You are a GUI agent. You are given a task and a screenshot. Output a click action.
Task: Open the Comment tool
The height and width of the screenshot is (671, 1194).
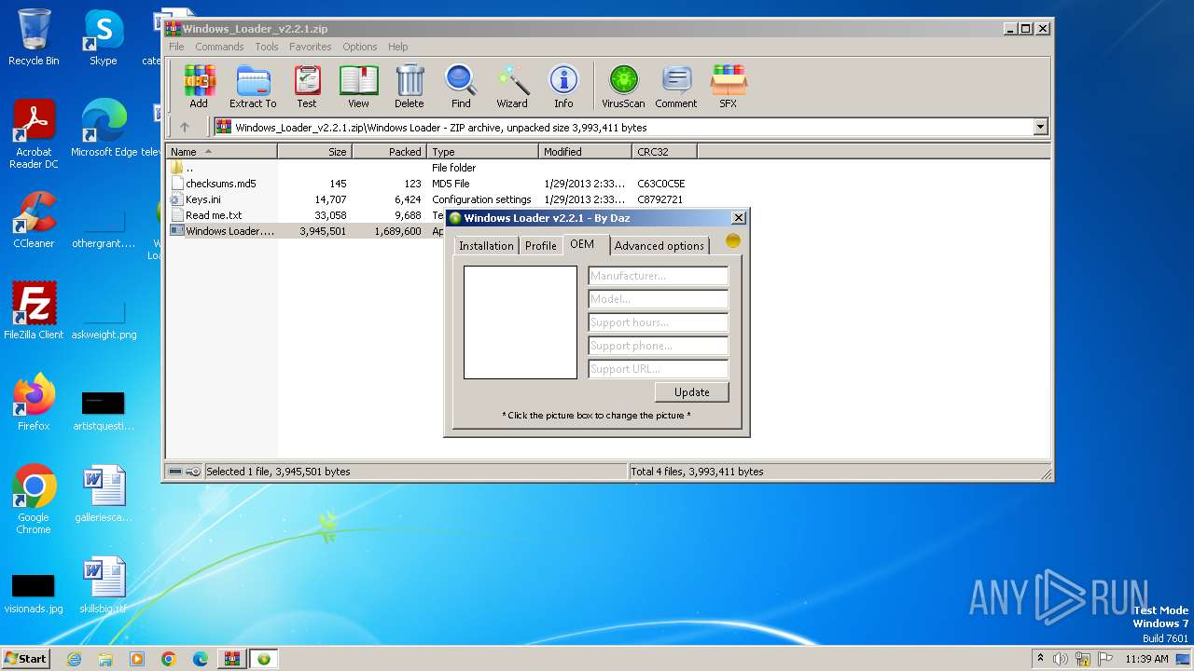pyautogui.click(x=676, y=87)
